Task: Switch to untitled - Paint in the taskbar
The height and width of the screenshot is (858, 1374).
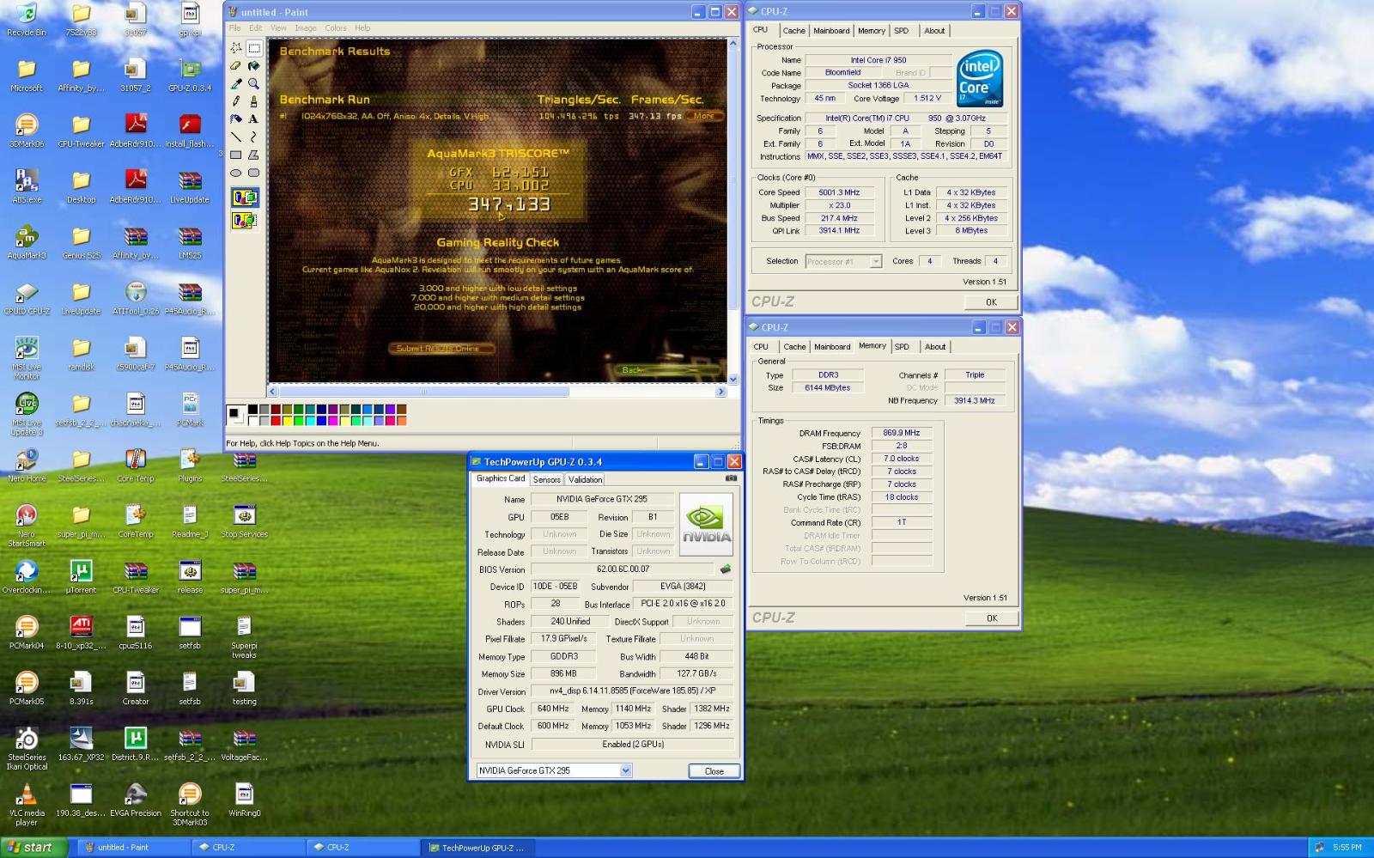Action: pyautogui.click(x=133, y=847)
